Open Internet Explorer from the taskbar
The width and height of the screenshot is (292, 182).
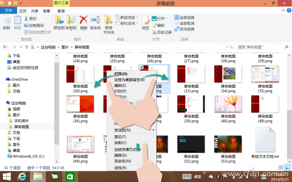pyautogui.click(x=22, y=176)
